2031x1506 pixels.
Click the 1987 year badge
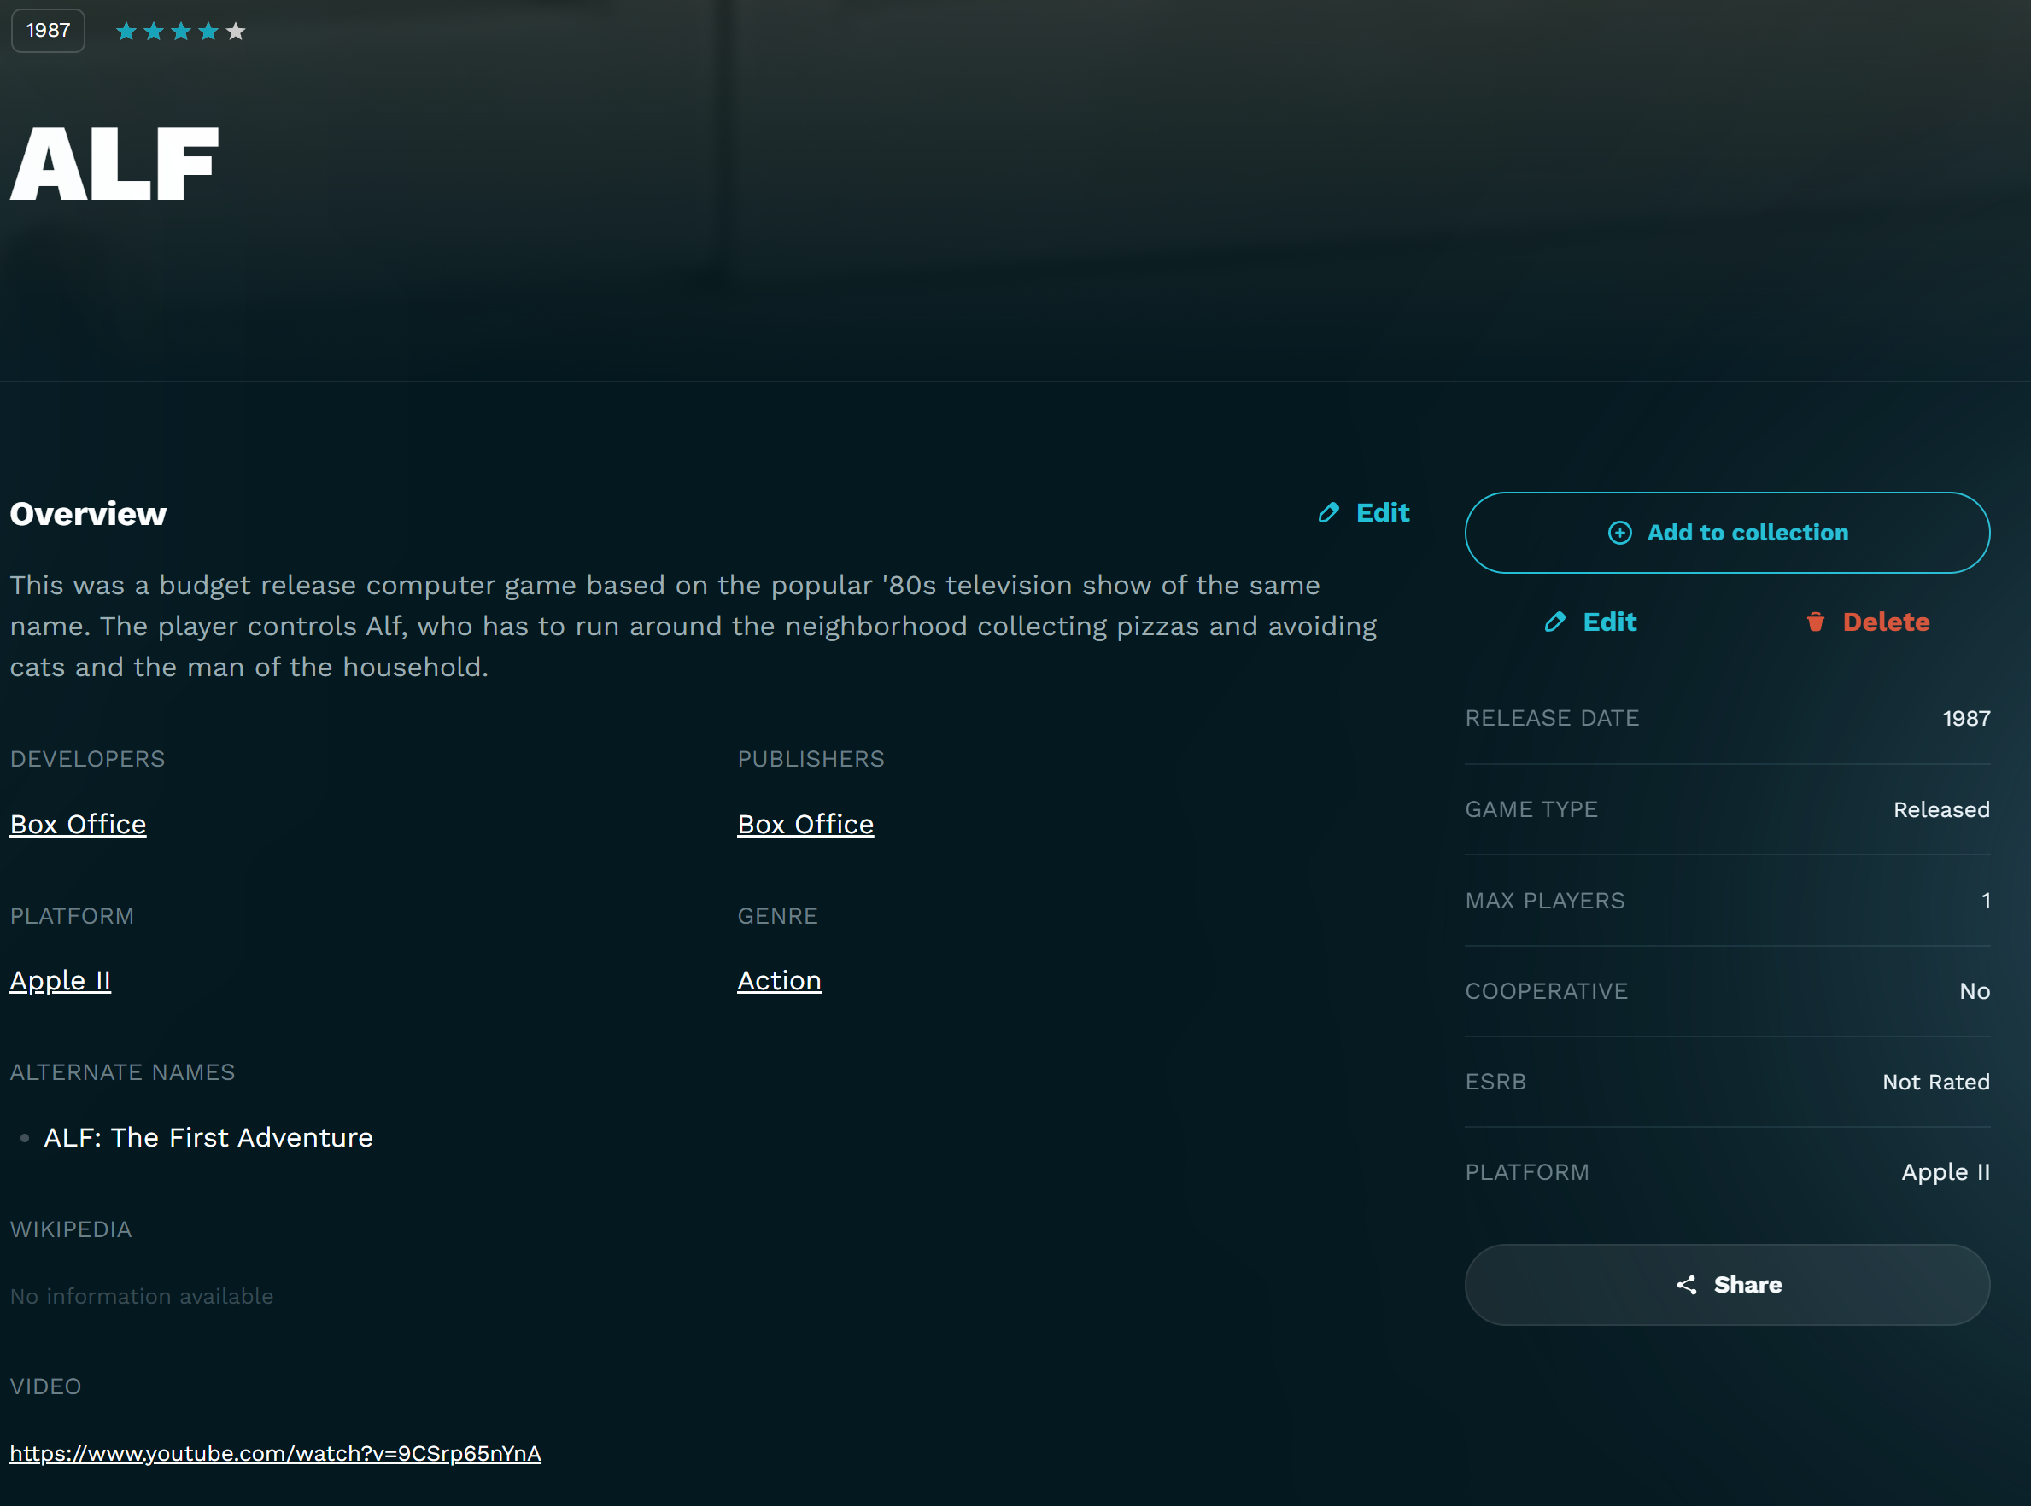[49, 31]
